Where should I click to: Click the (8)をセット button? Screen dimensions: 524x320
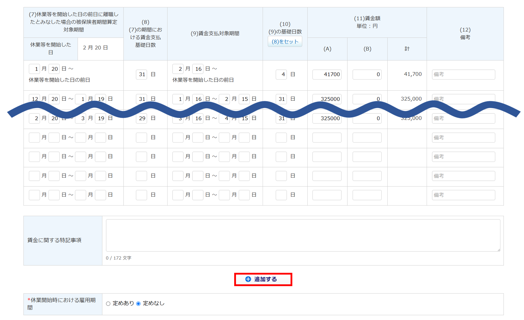click(x=285, y=42)
